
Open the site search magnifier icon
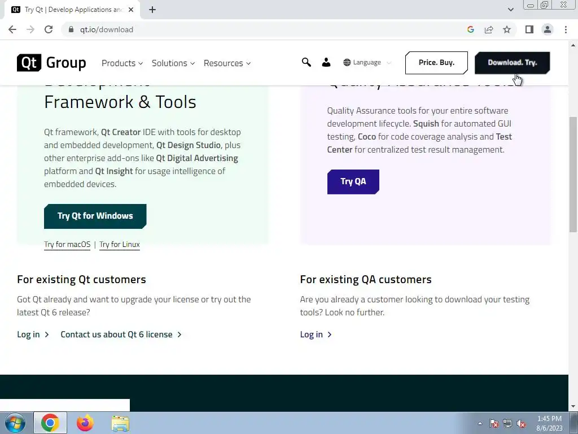306,62
